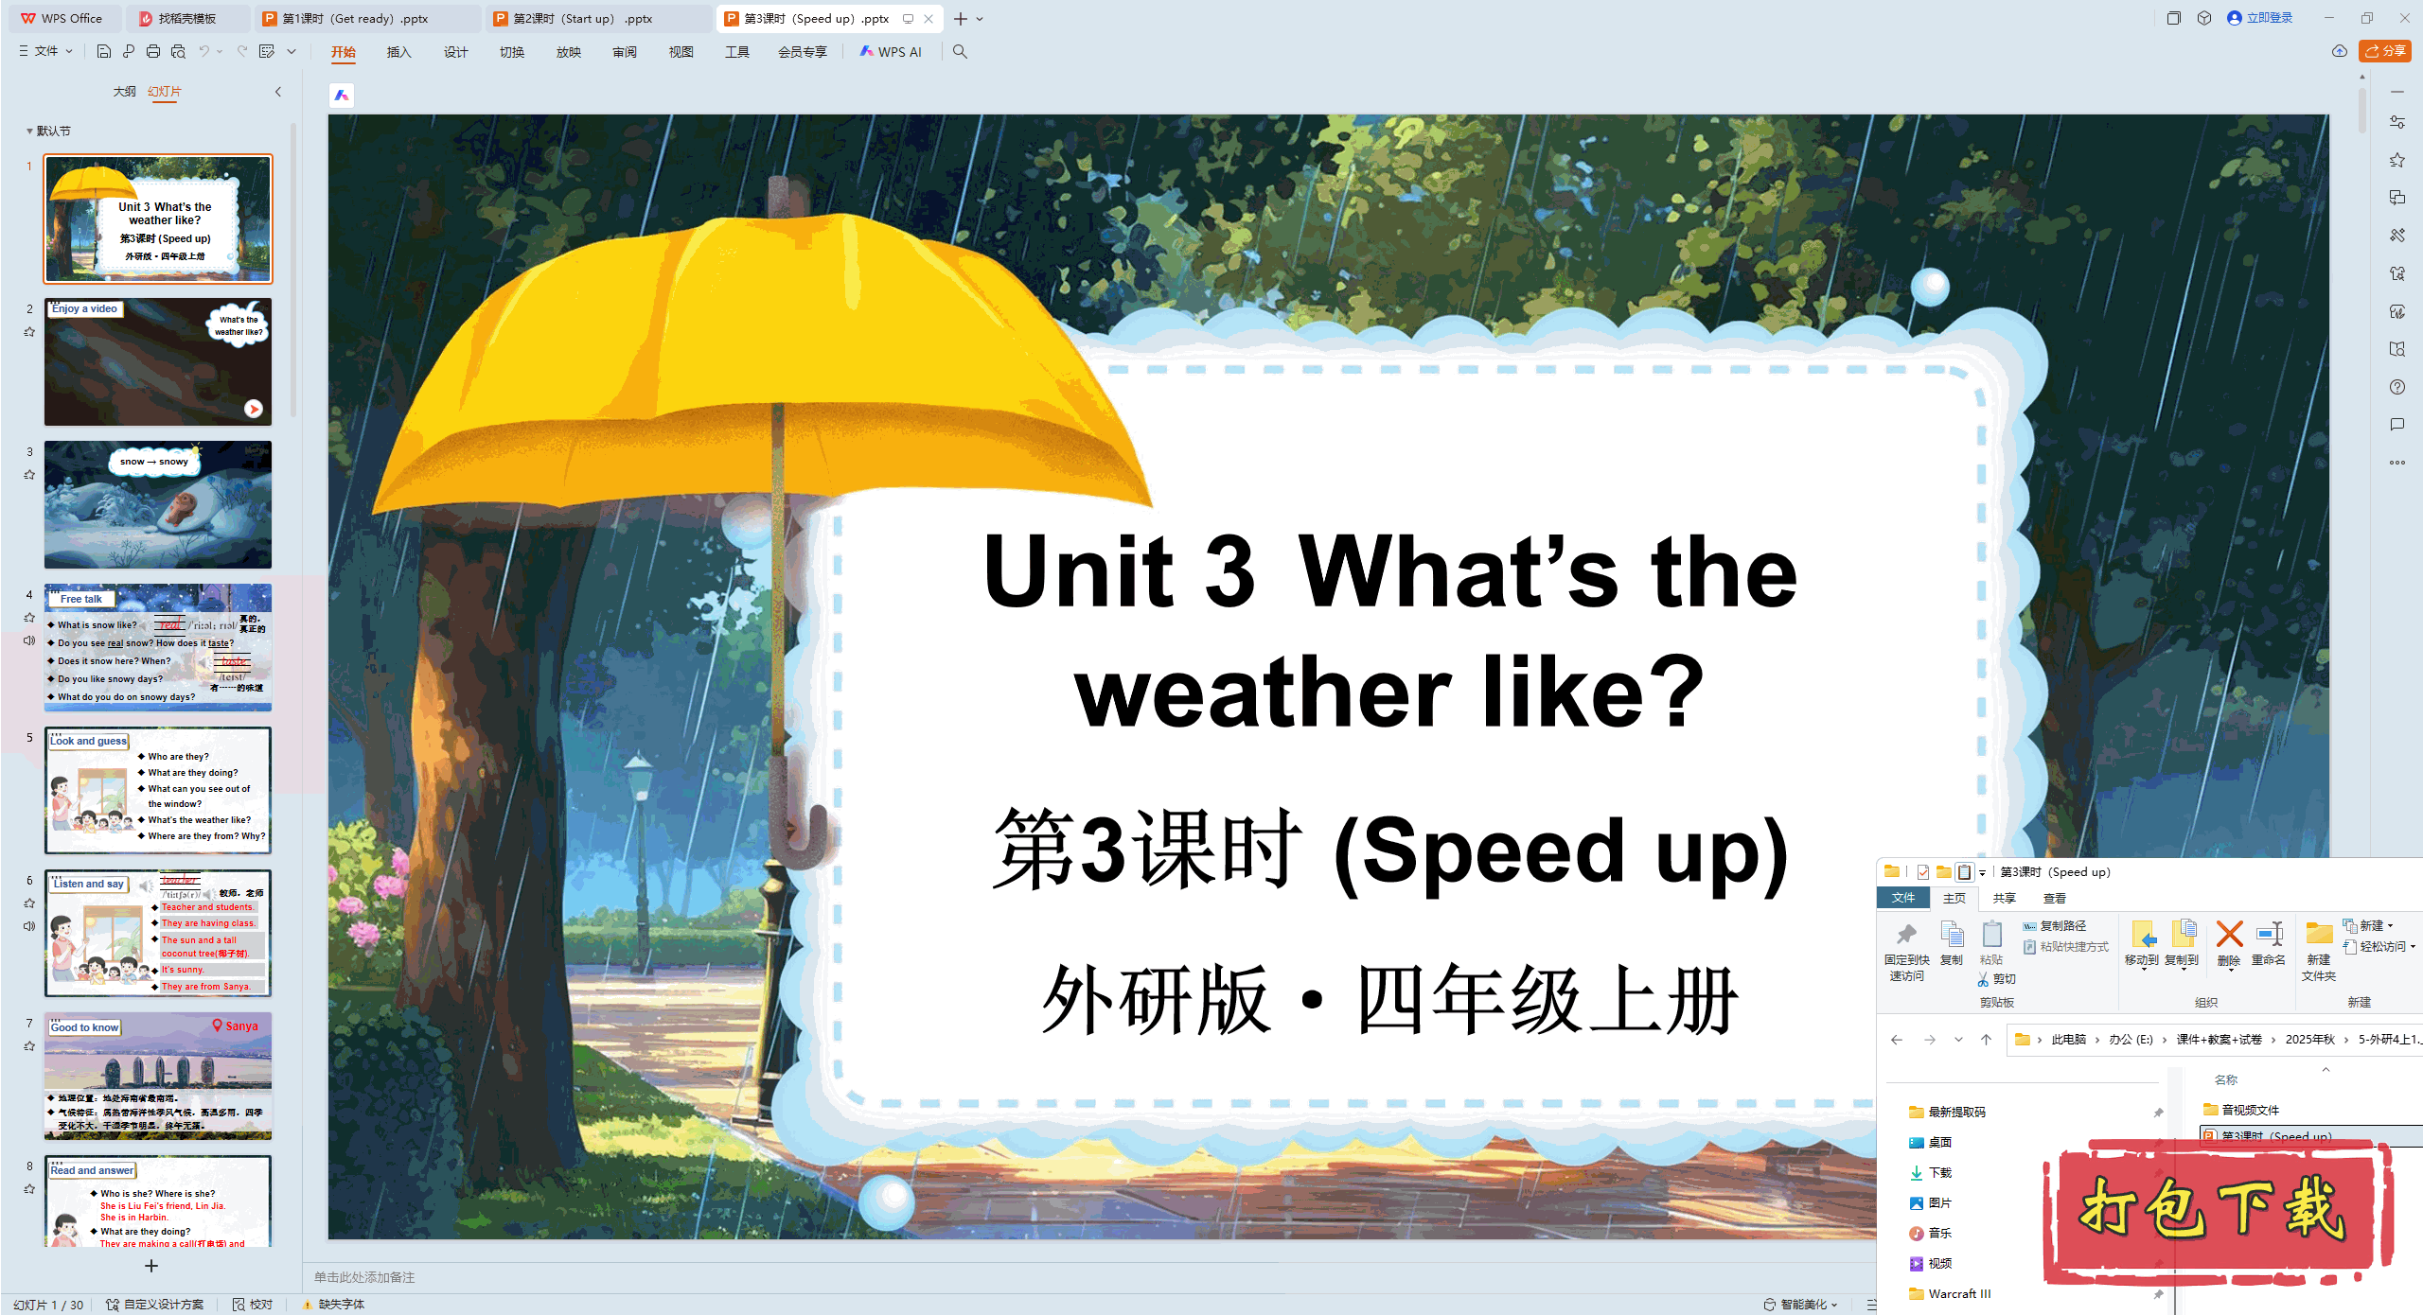The image size is (2423, 1315).
Task: Open Print Preview from quick toolbar
Action: click(x=178, y=51)
